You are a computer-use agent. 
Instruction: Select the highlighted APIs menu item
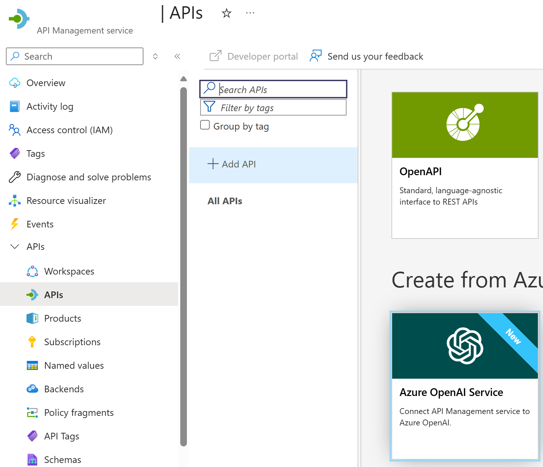[89, 294]
